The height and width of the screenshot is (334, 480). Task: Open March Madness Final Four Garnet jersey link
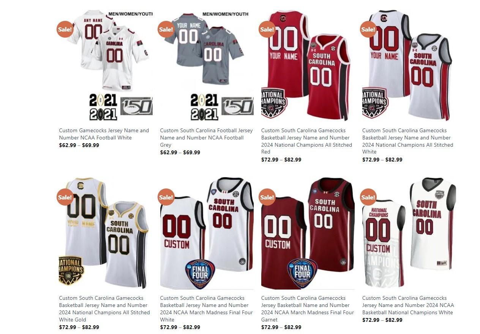(308, 309)
